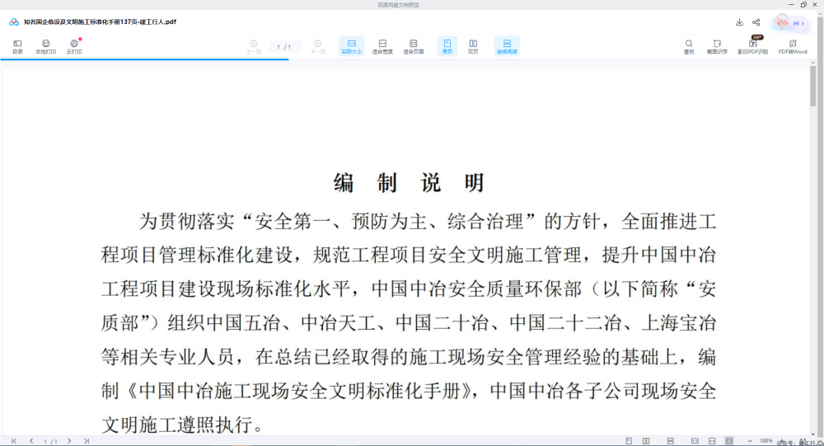Click the PDF转Word conversion tool
This screenshot has width=824, height=446.
pos(793,46)
